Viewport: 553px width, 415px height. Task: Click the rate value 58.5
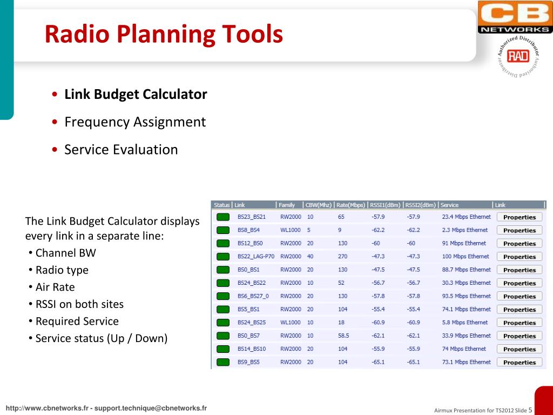pyautogui.click(x=343, y=336)
